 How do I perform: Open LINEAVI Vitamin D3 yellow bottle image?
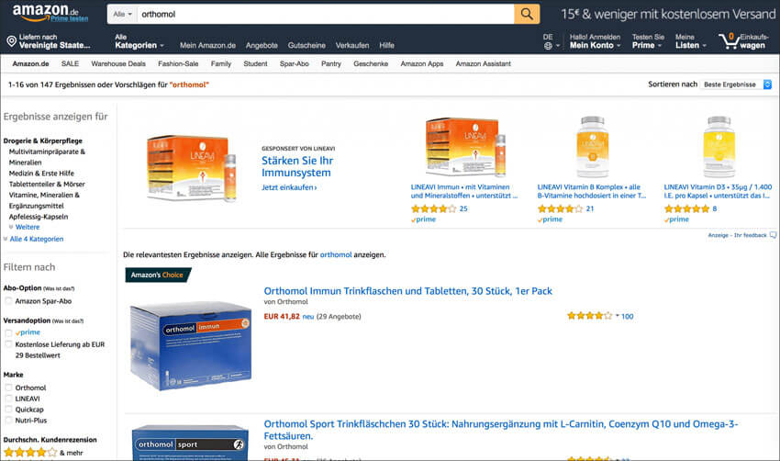719,146
